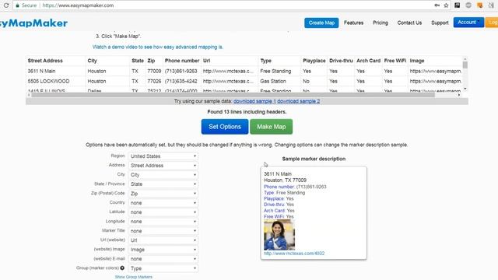Screen dimensions: 498x280
Task: Open the Region dropdown set to United States
Action: tap(163, 156)
